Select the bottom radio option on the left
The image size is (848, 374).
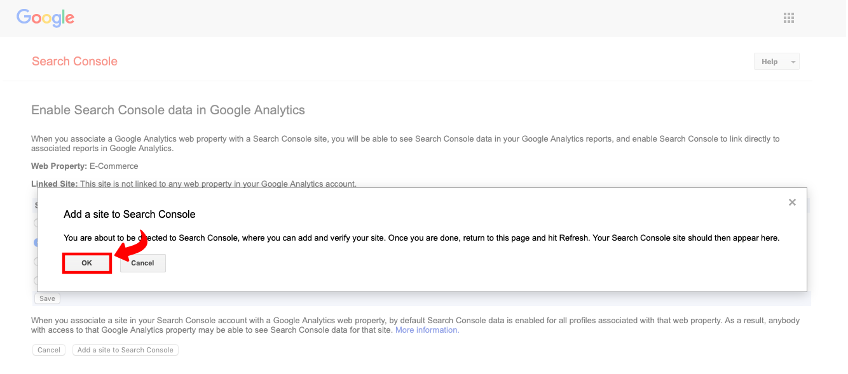click(x=37, y=281)
